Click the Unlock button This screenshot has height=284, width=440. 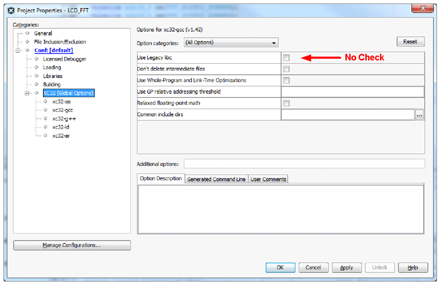380,267
